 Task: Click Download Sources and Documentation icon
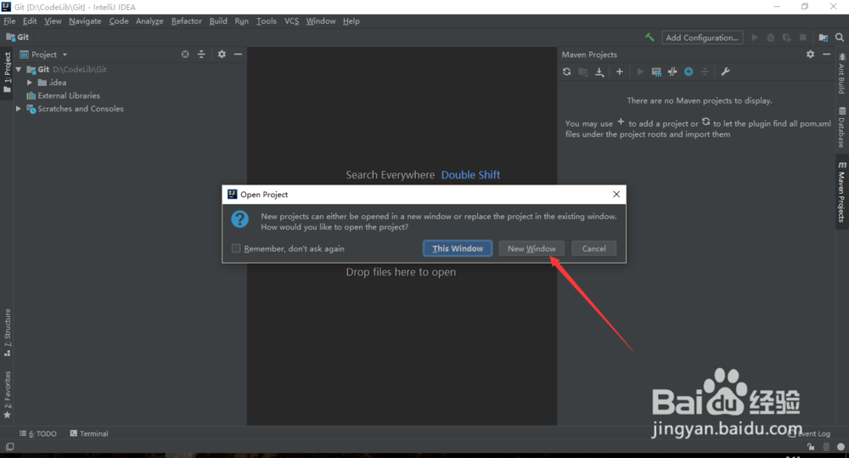pyautogui.click(x=599, y=71)
